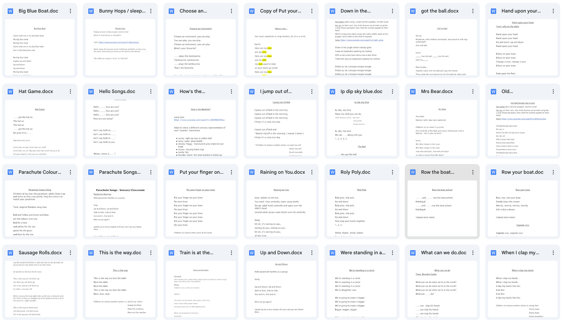The image size is (563, 324).
Task: Open preview of How's the Weather document
Action: pos(200,128)
